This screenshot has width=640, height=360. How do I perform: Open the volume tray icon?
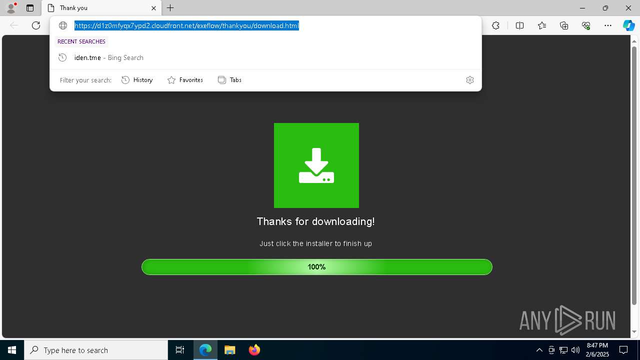pos(575,350)
